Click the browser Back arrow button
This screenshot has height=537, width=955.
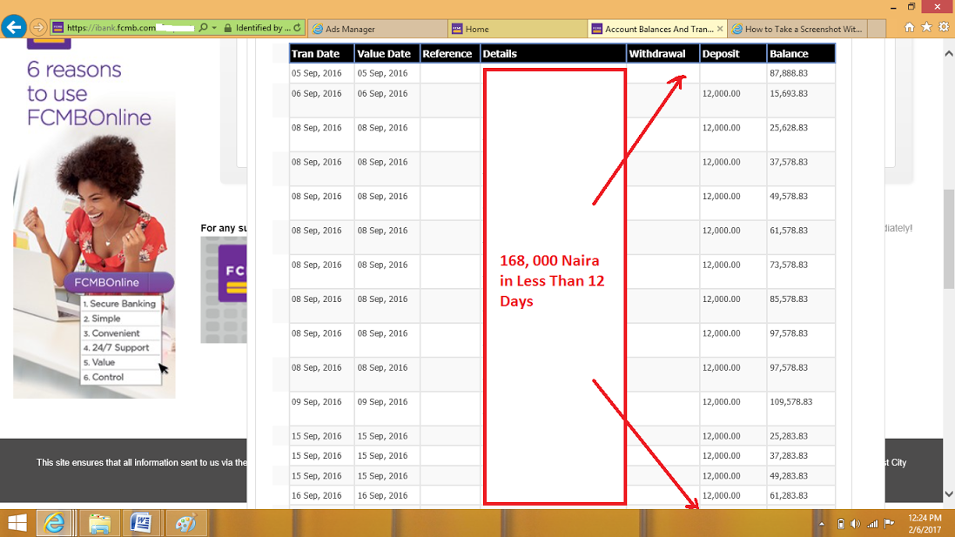[13, 27]
